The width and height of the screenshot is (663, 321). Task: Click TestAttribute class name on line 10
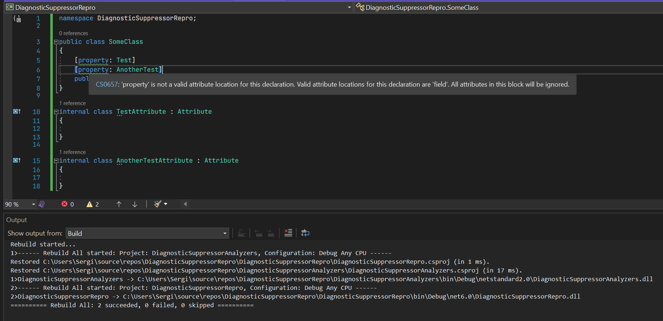tap(141, 112)
